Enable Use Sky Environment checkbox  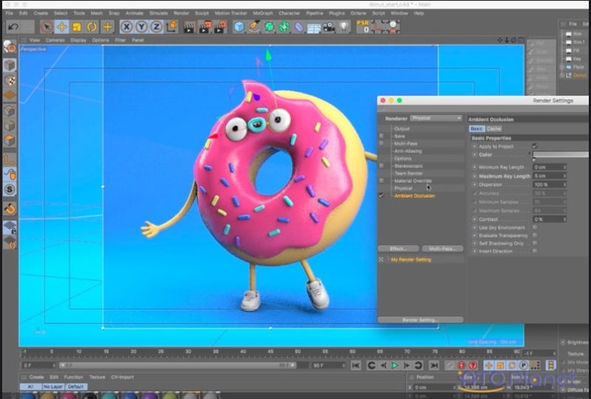[535, 227]
